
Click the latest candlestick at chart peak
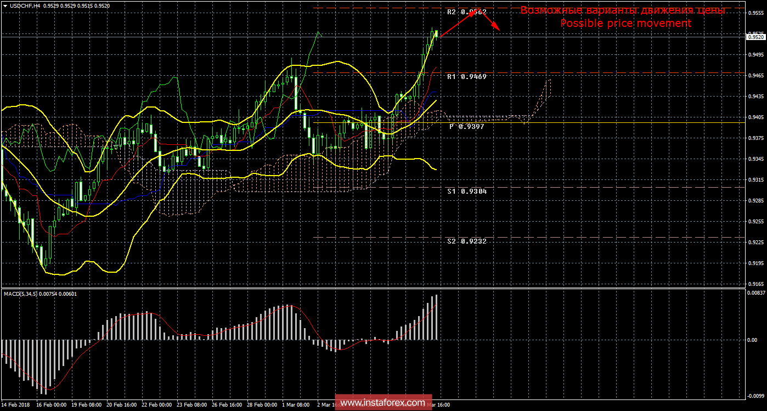[x=436, y=34]
